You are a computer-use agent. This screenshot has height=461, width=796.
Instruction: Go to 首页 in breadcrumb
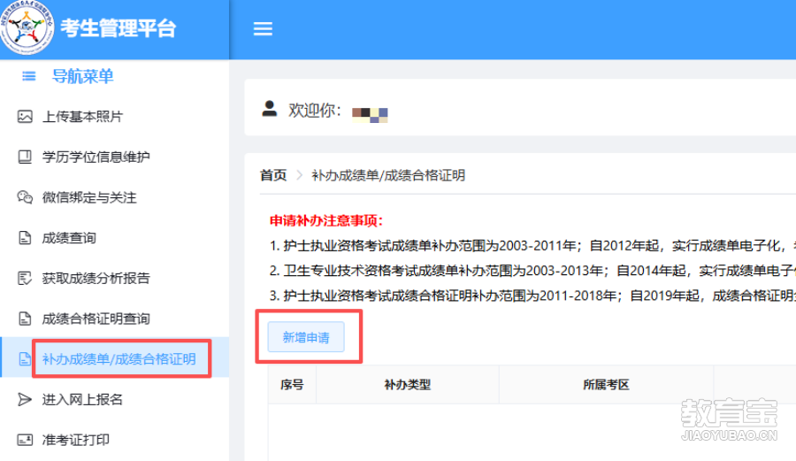click(273, 175)
